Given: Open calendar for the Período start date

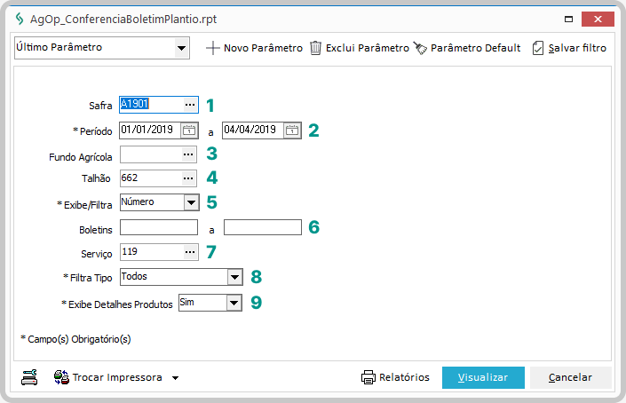Looking at the screenshot, I should coord(189,130).
